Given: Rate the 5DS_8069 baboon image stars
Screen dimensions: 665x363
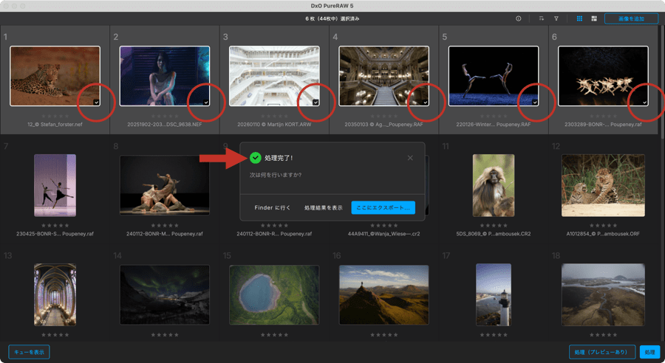Looking at the screenshot, I should pos(494,225).
